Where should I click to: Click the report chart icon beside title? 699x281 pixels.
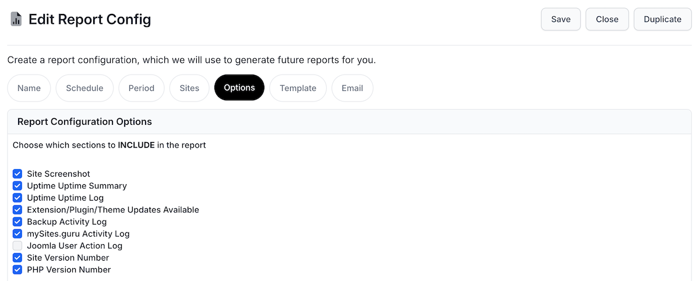tap(16, 19)
